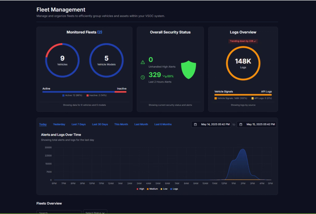The height and width of the screenshot is (214, 316).
Task: Click the clock icon beside Last 2 Hours Alerts
Action: click(143, 77)
